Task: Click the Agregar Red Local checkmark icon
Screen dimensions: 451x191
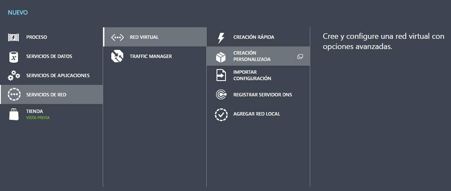Action: 221,114
